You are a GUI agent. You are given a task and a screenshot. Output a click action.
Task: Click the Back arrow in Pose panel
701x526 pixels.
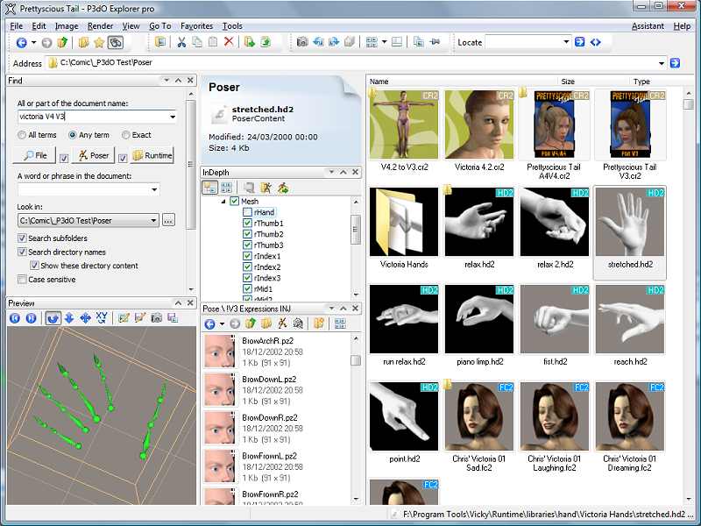(209, 323)
